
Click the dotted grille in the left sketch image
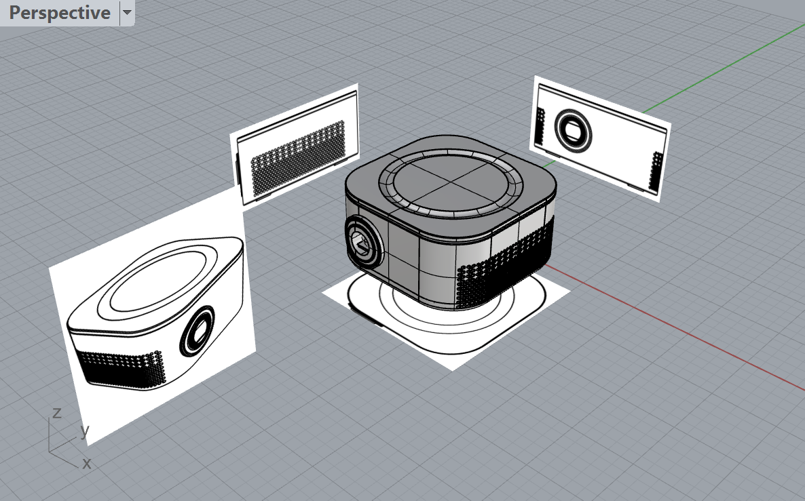click(119, 369)
